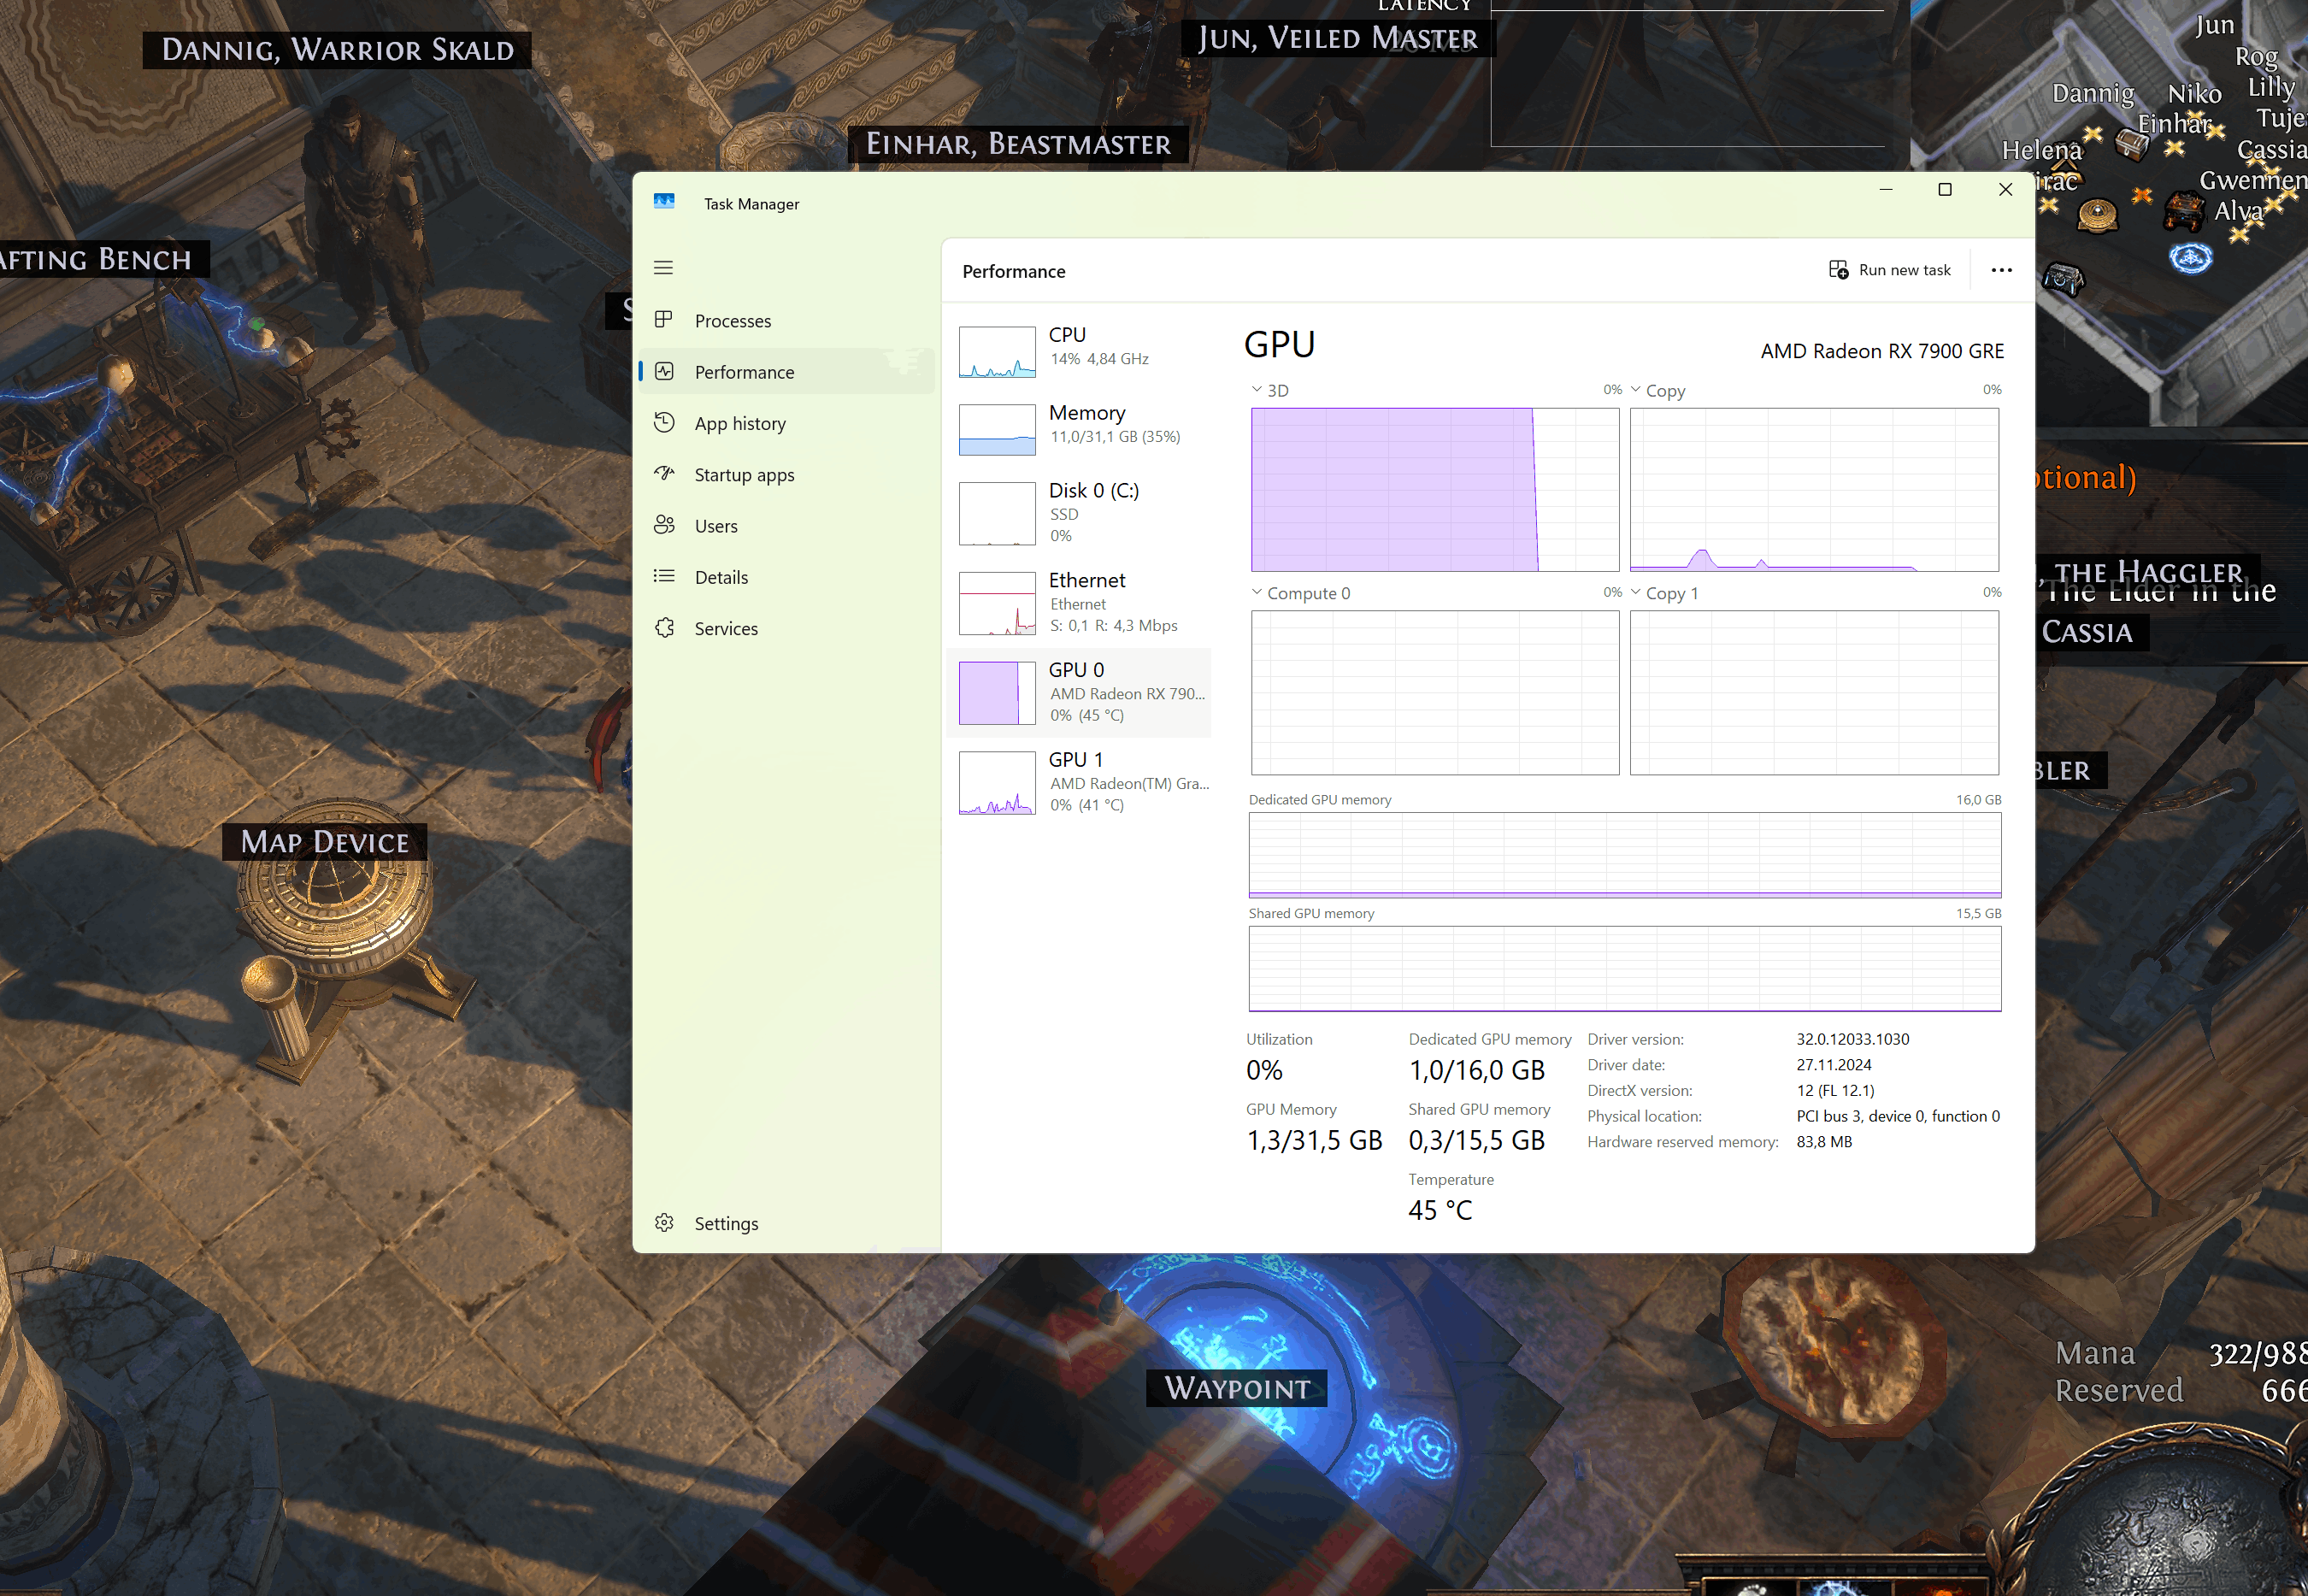Switch monitoring view to GPU 1

[1080, 781]
